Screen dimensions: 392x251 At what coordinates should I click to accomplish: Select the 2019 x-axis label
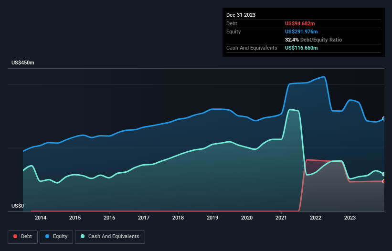[x=212, y=218]
